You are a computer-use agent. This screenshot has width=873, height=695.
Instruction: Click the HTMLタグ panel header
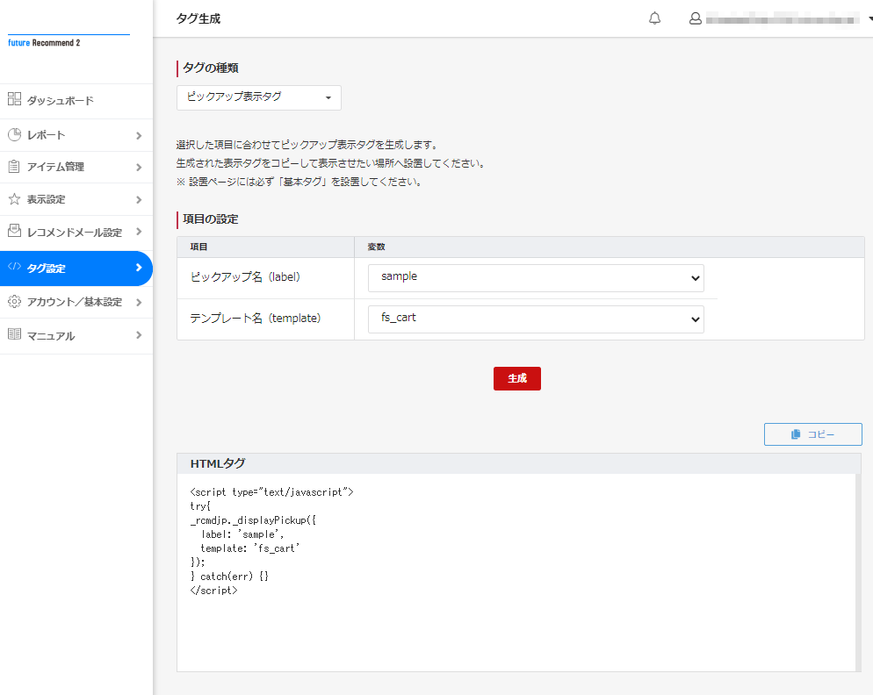(x=519, y=463)
